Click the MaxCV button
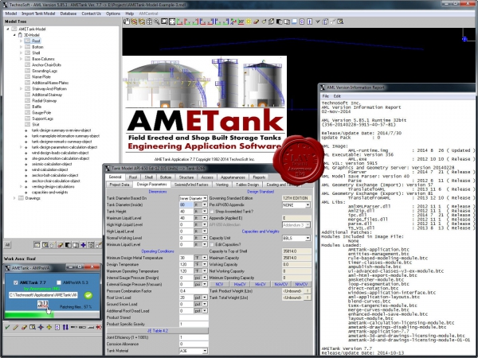 pos(240,284)
